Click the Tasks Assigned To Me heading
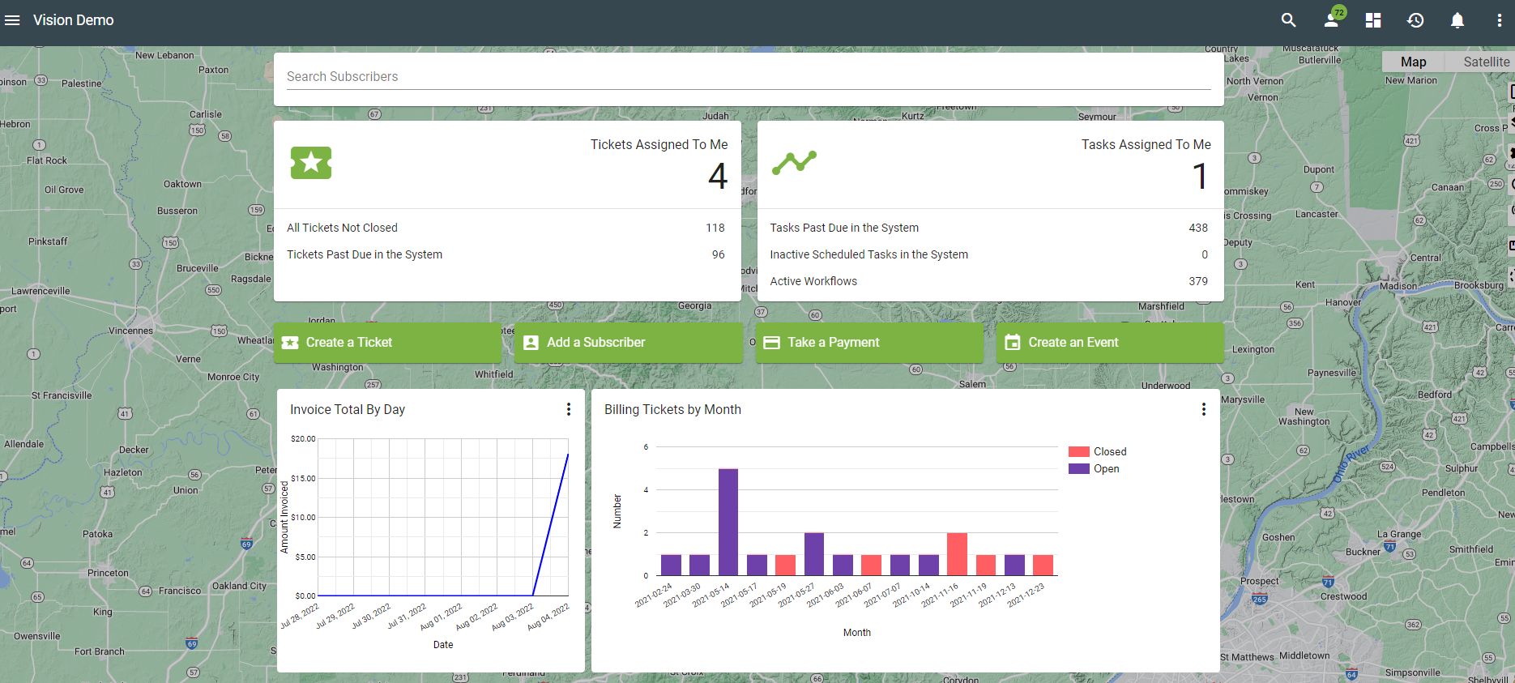This screenshot has height=683, width=1515. [x=1146, y=144]
